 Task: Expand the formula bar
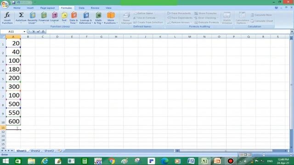(292, 32)
